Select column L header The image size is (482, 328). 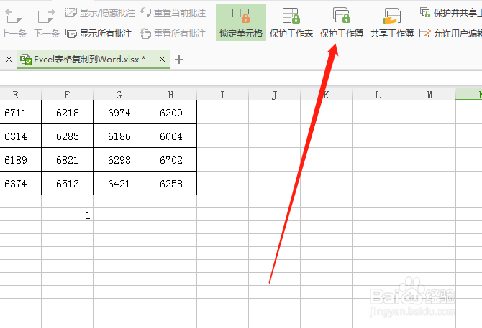378,95
